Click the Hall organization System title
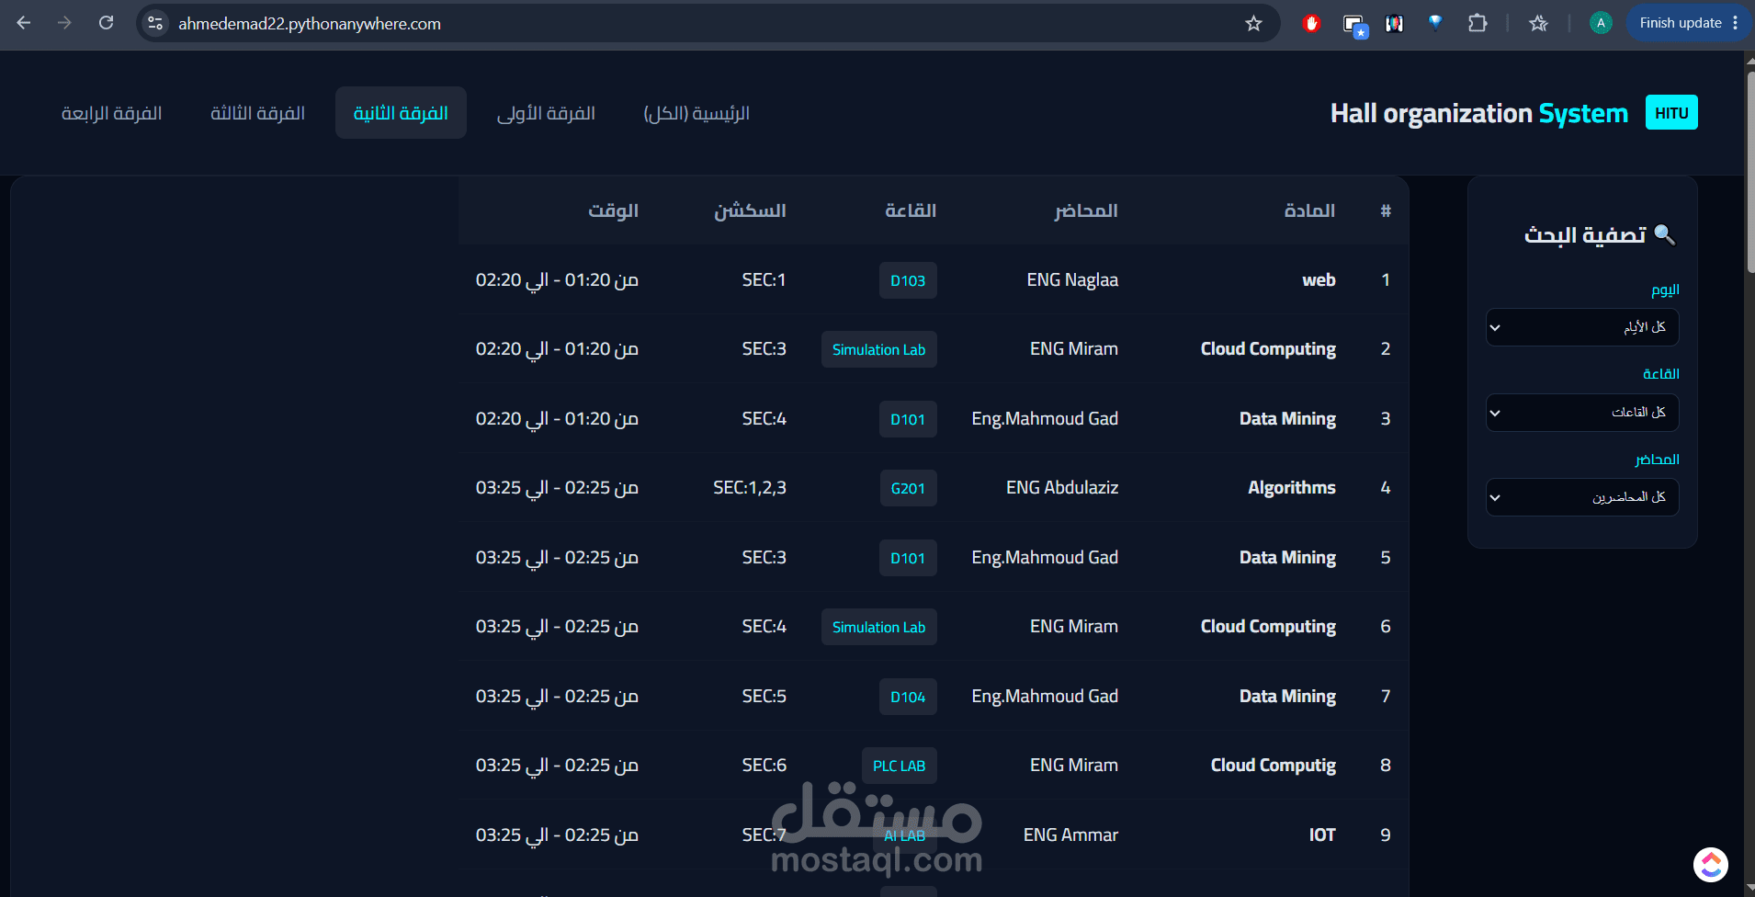 pyautogui.click(x=1479, y=113)
